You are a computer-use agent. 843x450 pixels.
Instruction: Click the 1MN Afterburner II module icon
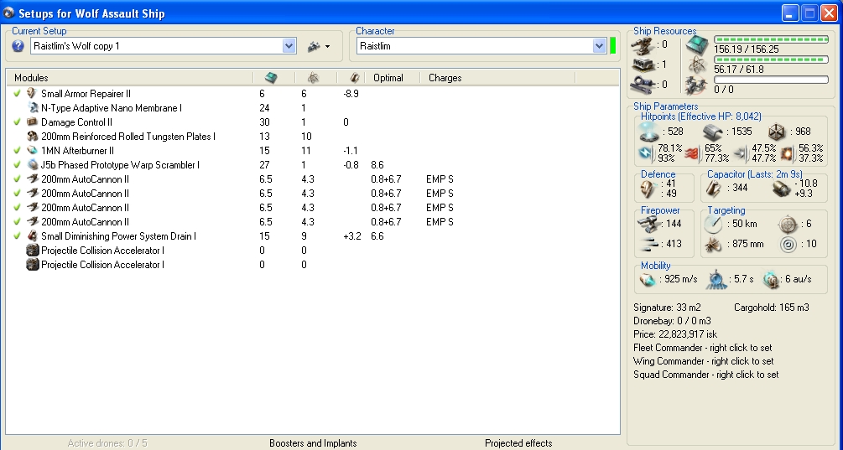[31, 151]
